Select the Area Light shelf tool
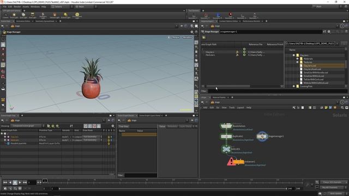The height and width of the screenshot is (196, 349). point(33,15)
